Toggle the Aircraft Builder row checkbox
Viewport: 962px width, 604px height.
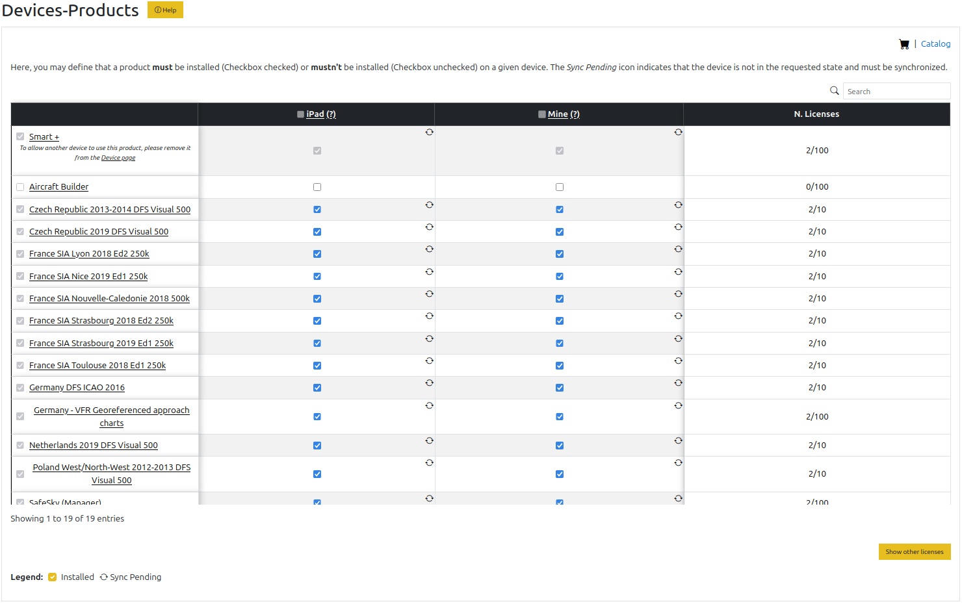click(20, 187)
